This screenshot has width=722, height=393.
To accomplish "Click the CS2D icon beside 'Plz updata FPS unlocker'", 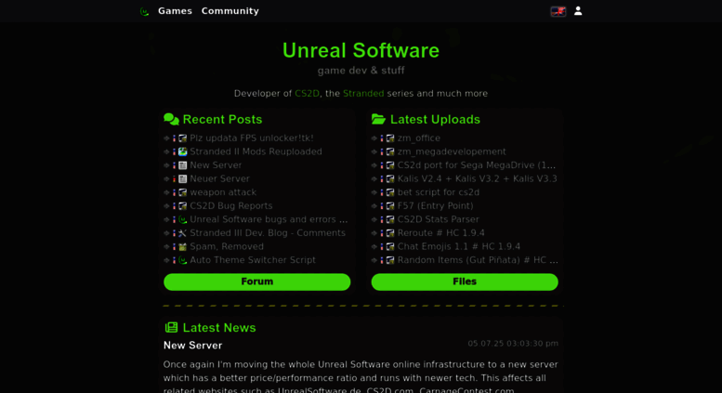I will click(x=183, y=138).
